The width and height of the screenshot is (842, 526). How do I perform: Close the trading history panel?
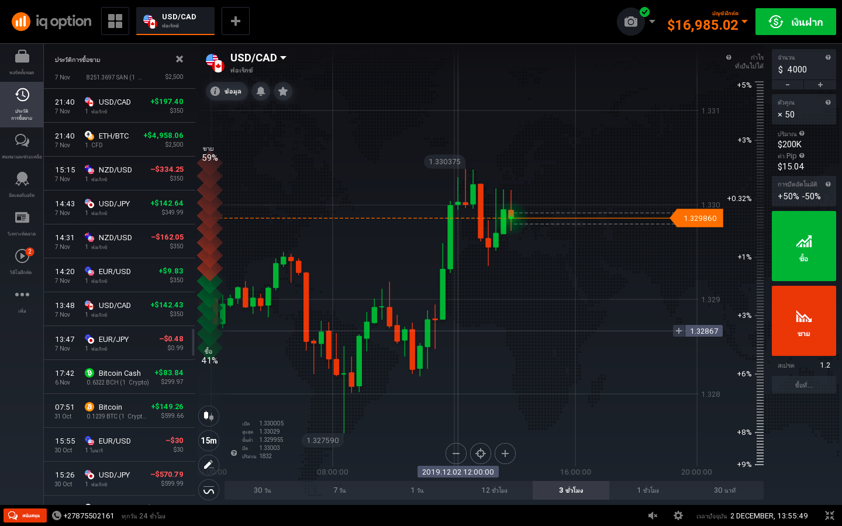pyautogui.click(x=180, y=59)
